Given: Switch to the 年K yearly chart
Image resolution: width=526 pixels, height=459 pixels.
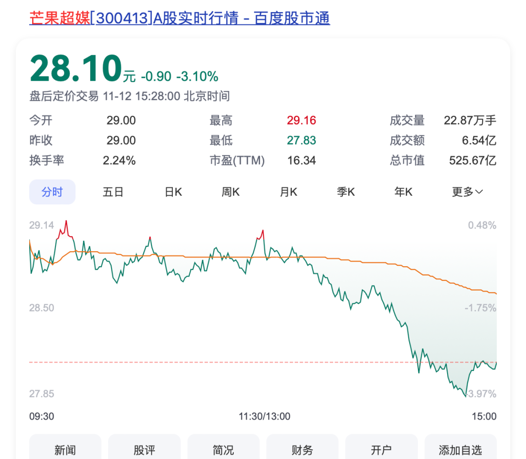Looking at the screenshot, I should (403, 192).
